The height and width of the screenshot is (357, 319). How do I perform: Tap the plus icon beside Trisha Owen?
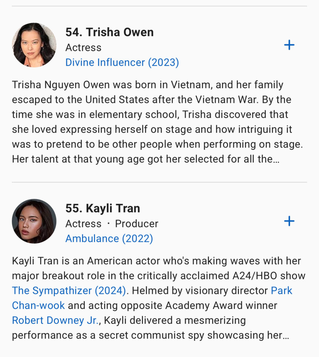(289, 45)
